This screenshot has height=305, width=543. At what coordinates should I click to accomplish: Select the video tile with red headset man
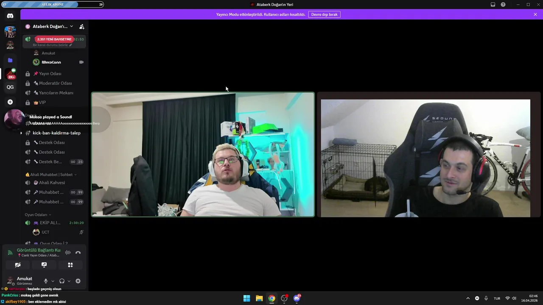(x=428, y=155)
